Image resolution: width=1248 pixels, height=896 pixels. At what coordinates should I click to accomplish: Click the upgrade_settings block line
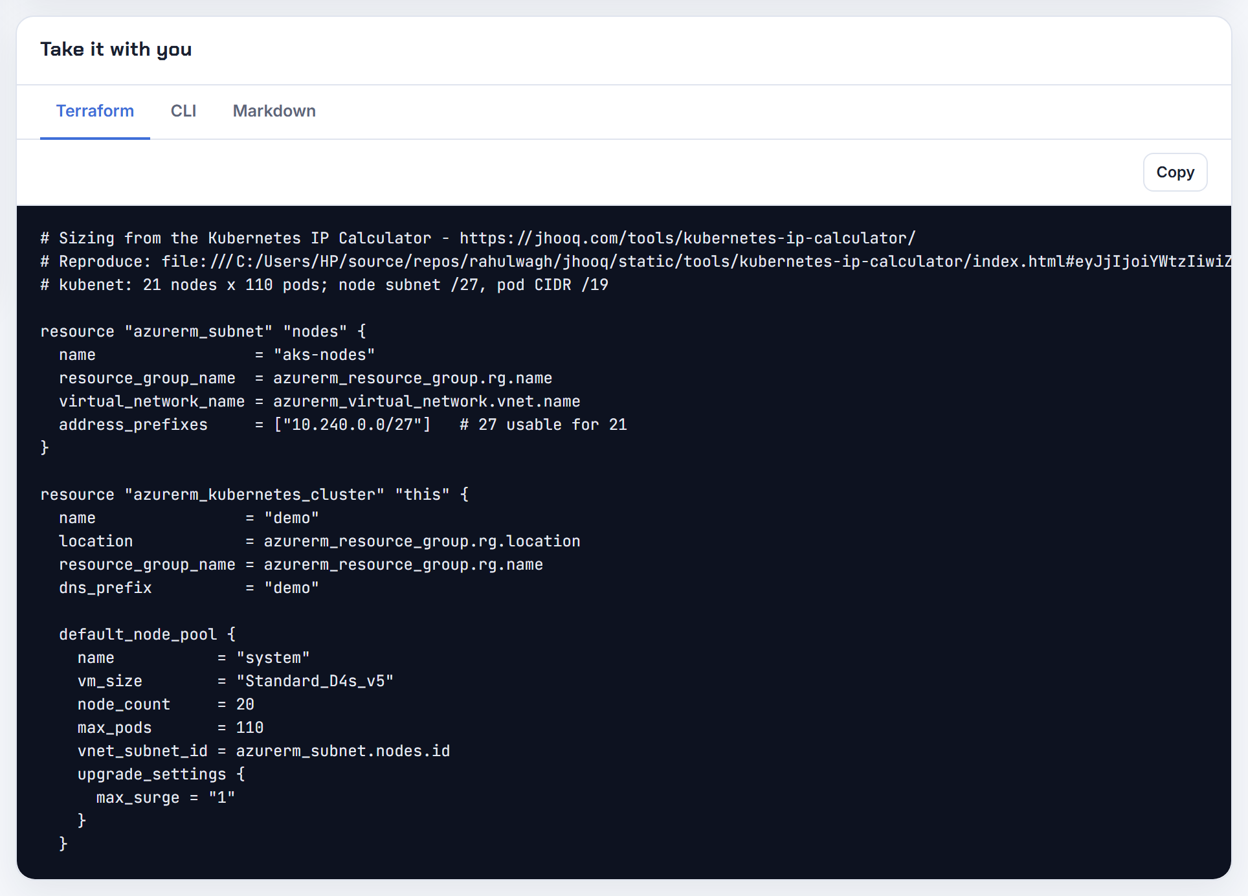pos(161,774)
